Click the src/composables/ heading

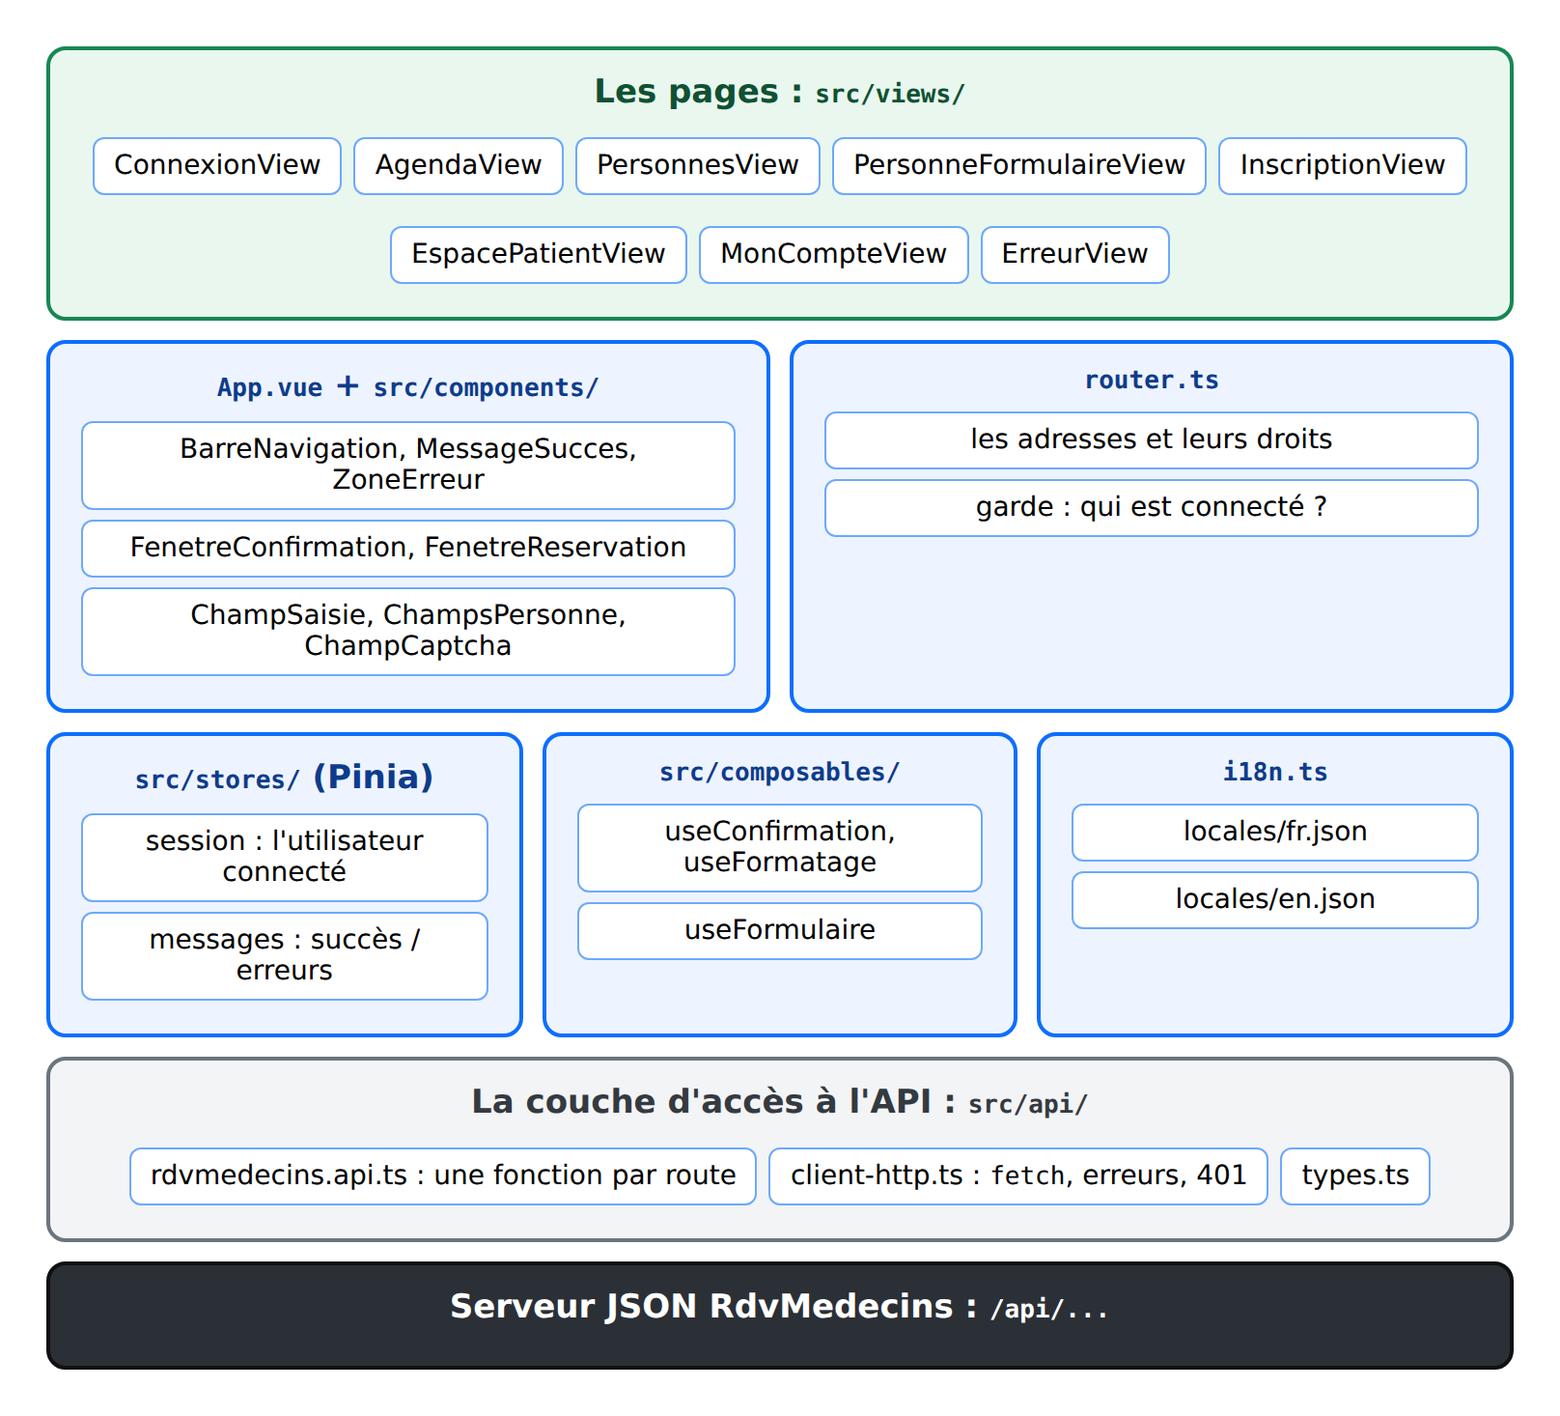(x=780, y=772)
